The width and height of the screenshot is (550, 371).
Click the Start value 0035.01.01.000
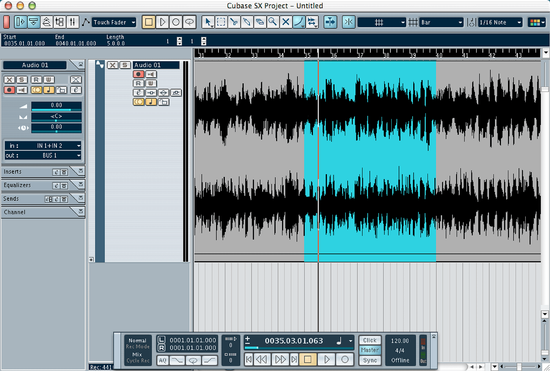coord(24,44)
